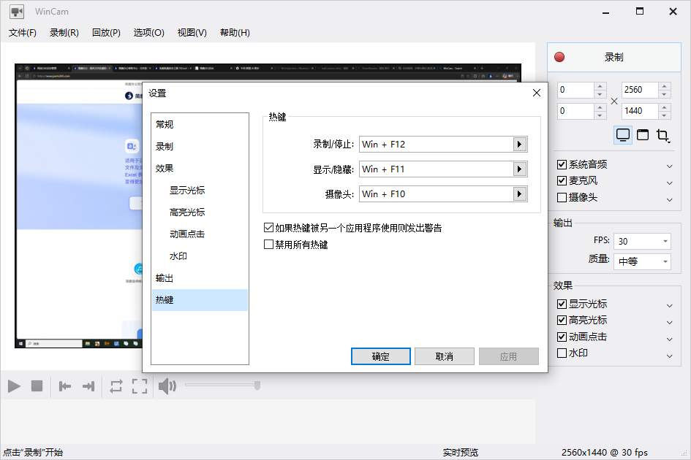This screenshot has width=691, height=460.
Task: Jump to start of recording
Action: pos(65,386)
